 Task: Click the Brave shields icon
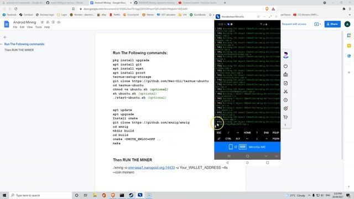click(267, 9)
